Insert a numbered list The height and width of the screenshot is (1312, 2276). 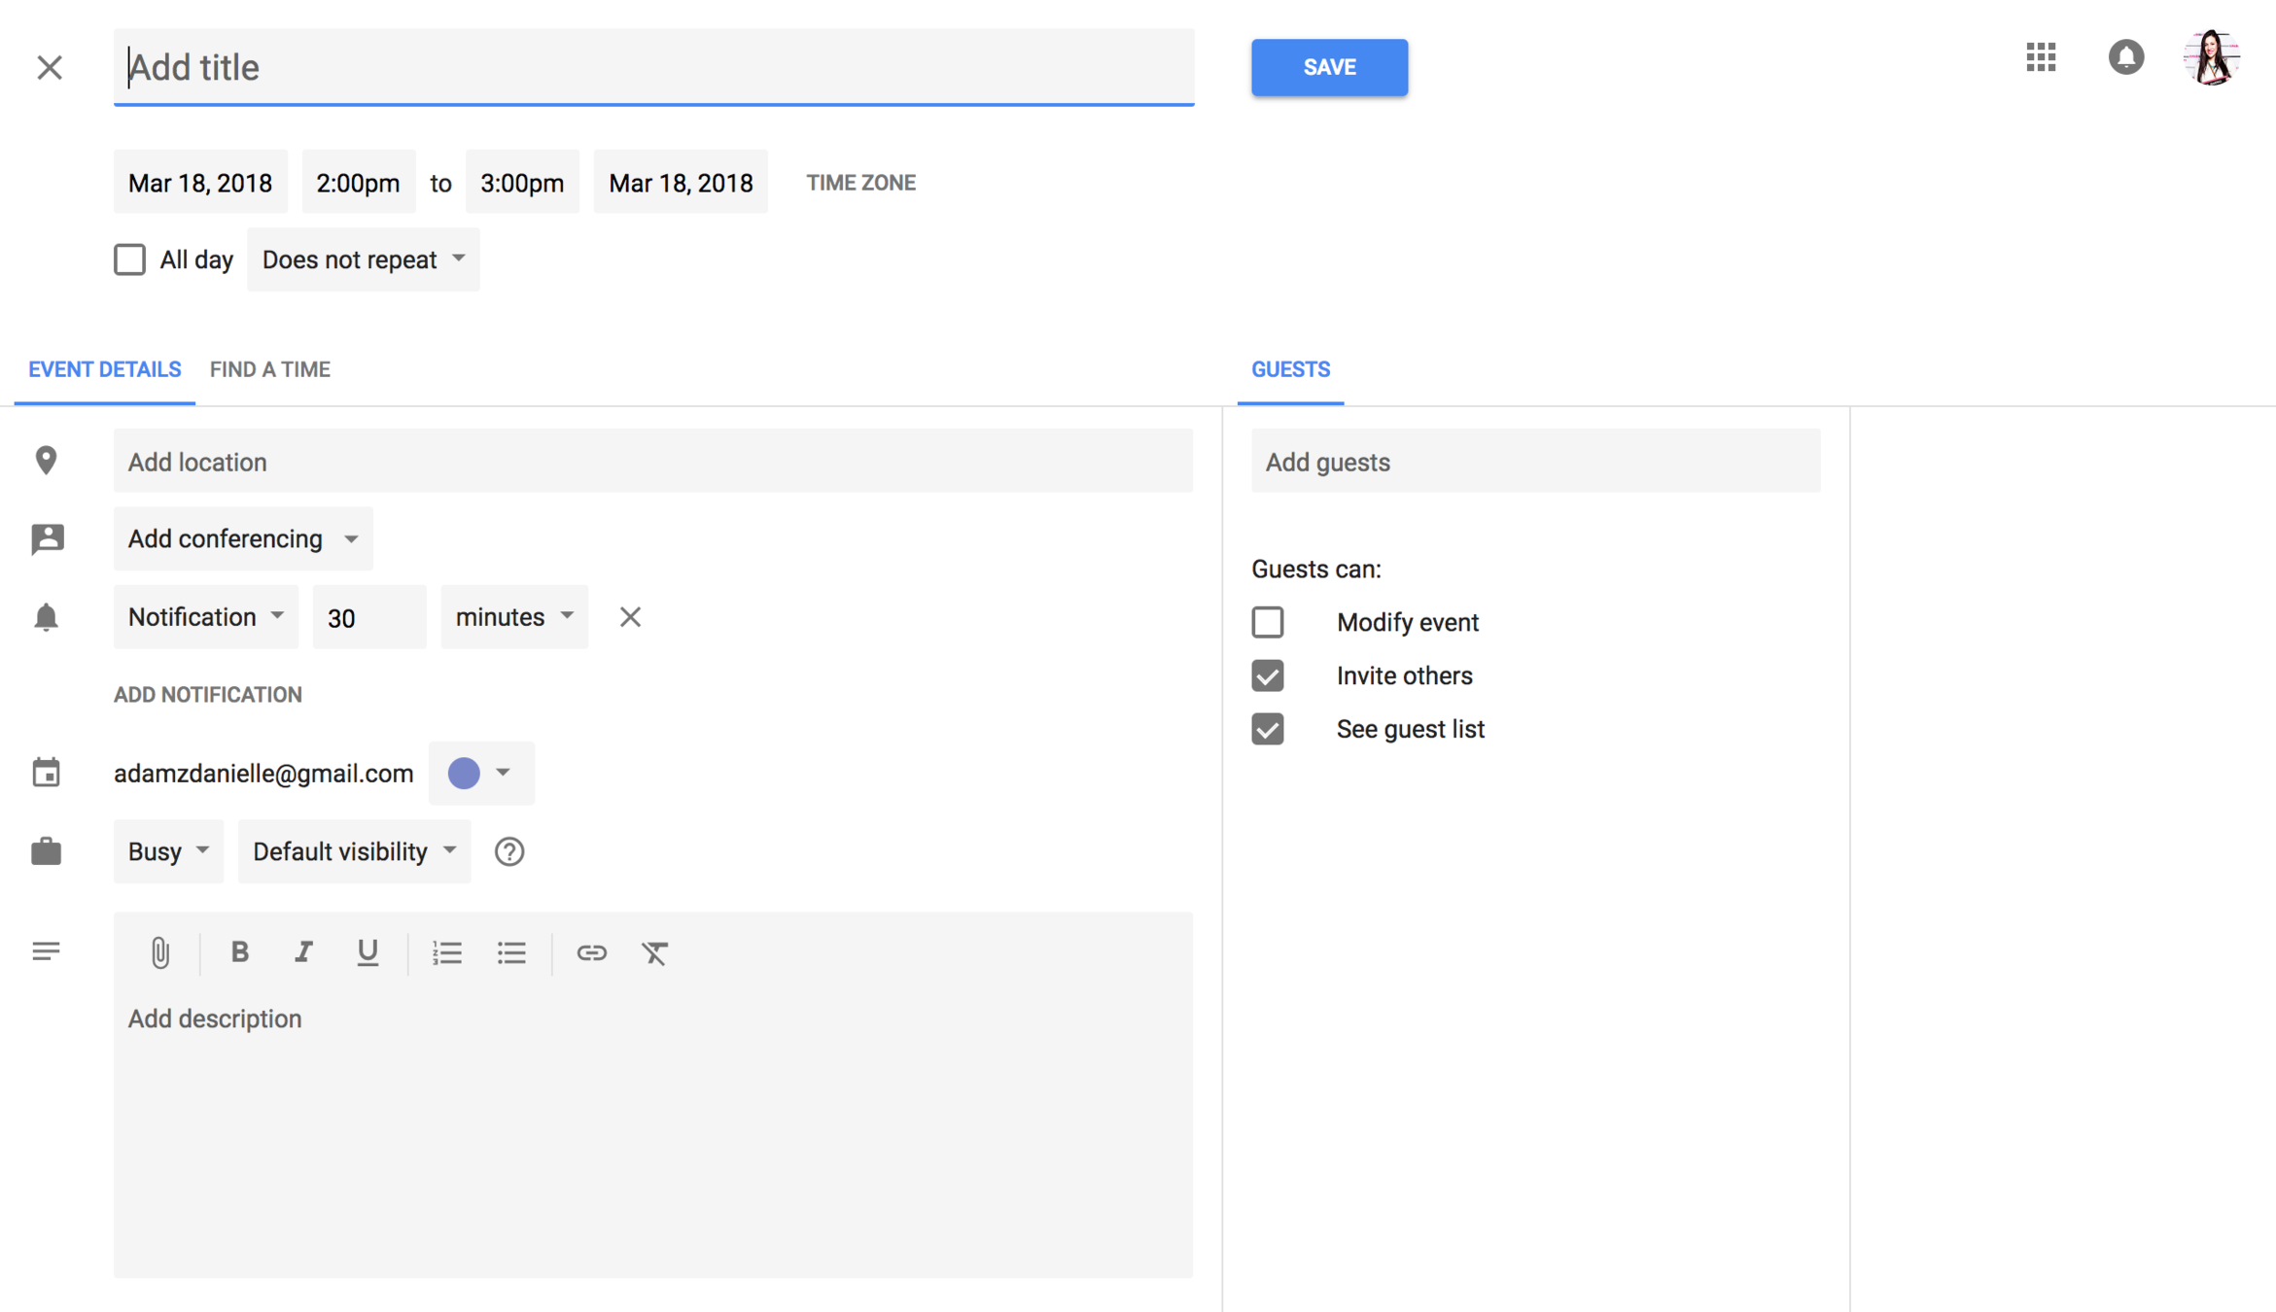[447, 952]
